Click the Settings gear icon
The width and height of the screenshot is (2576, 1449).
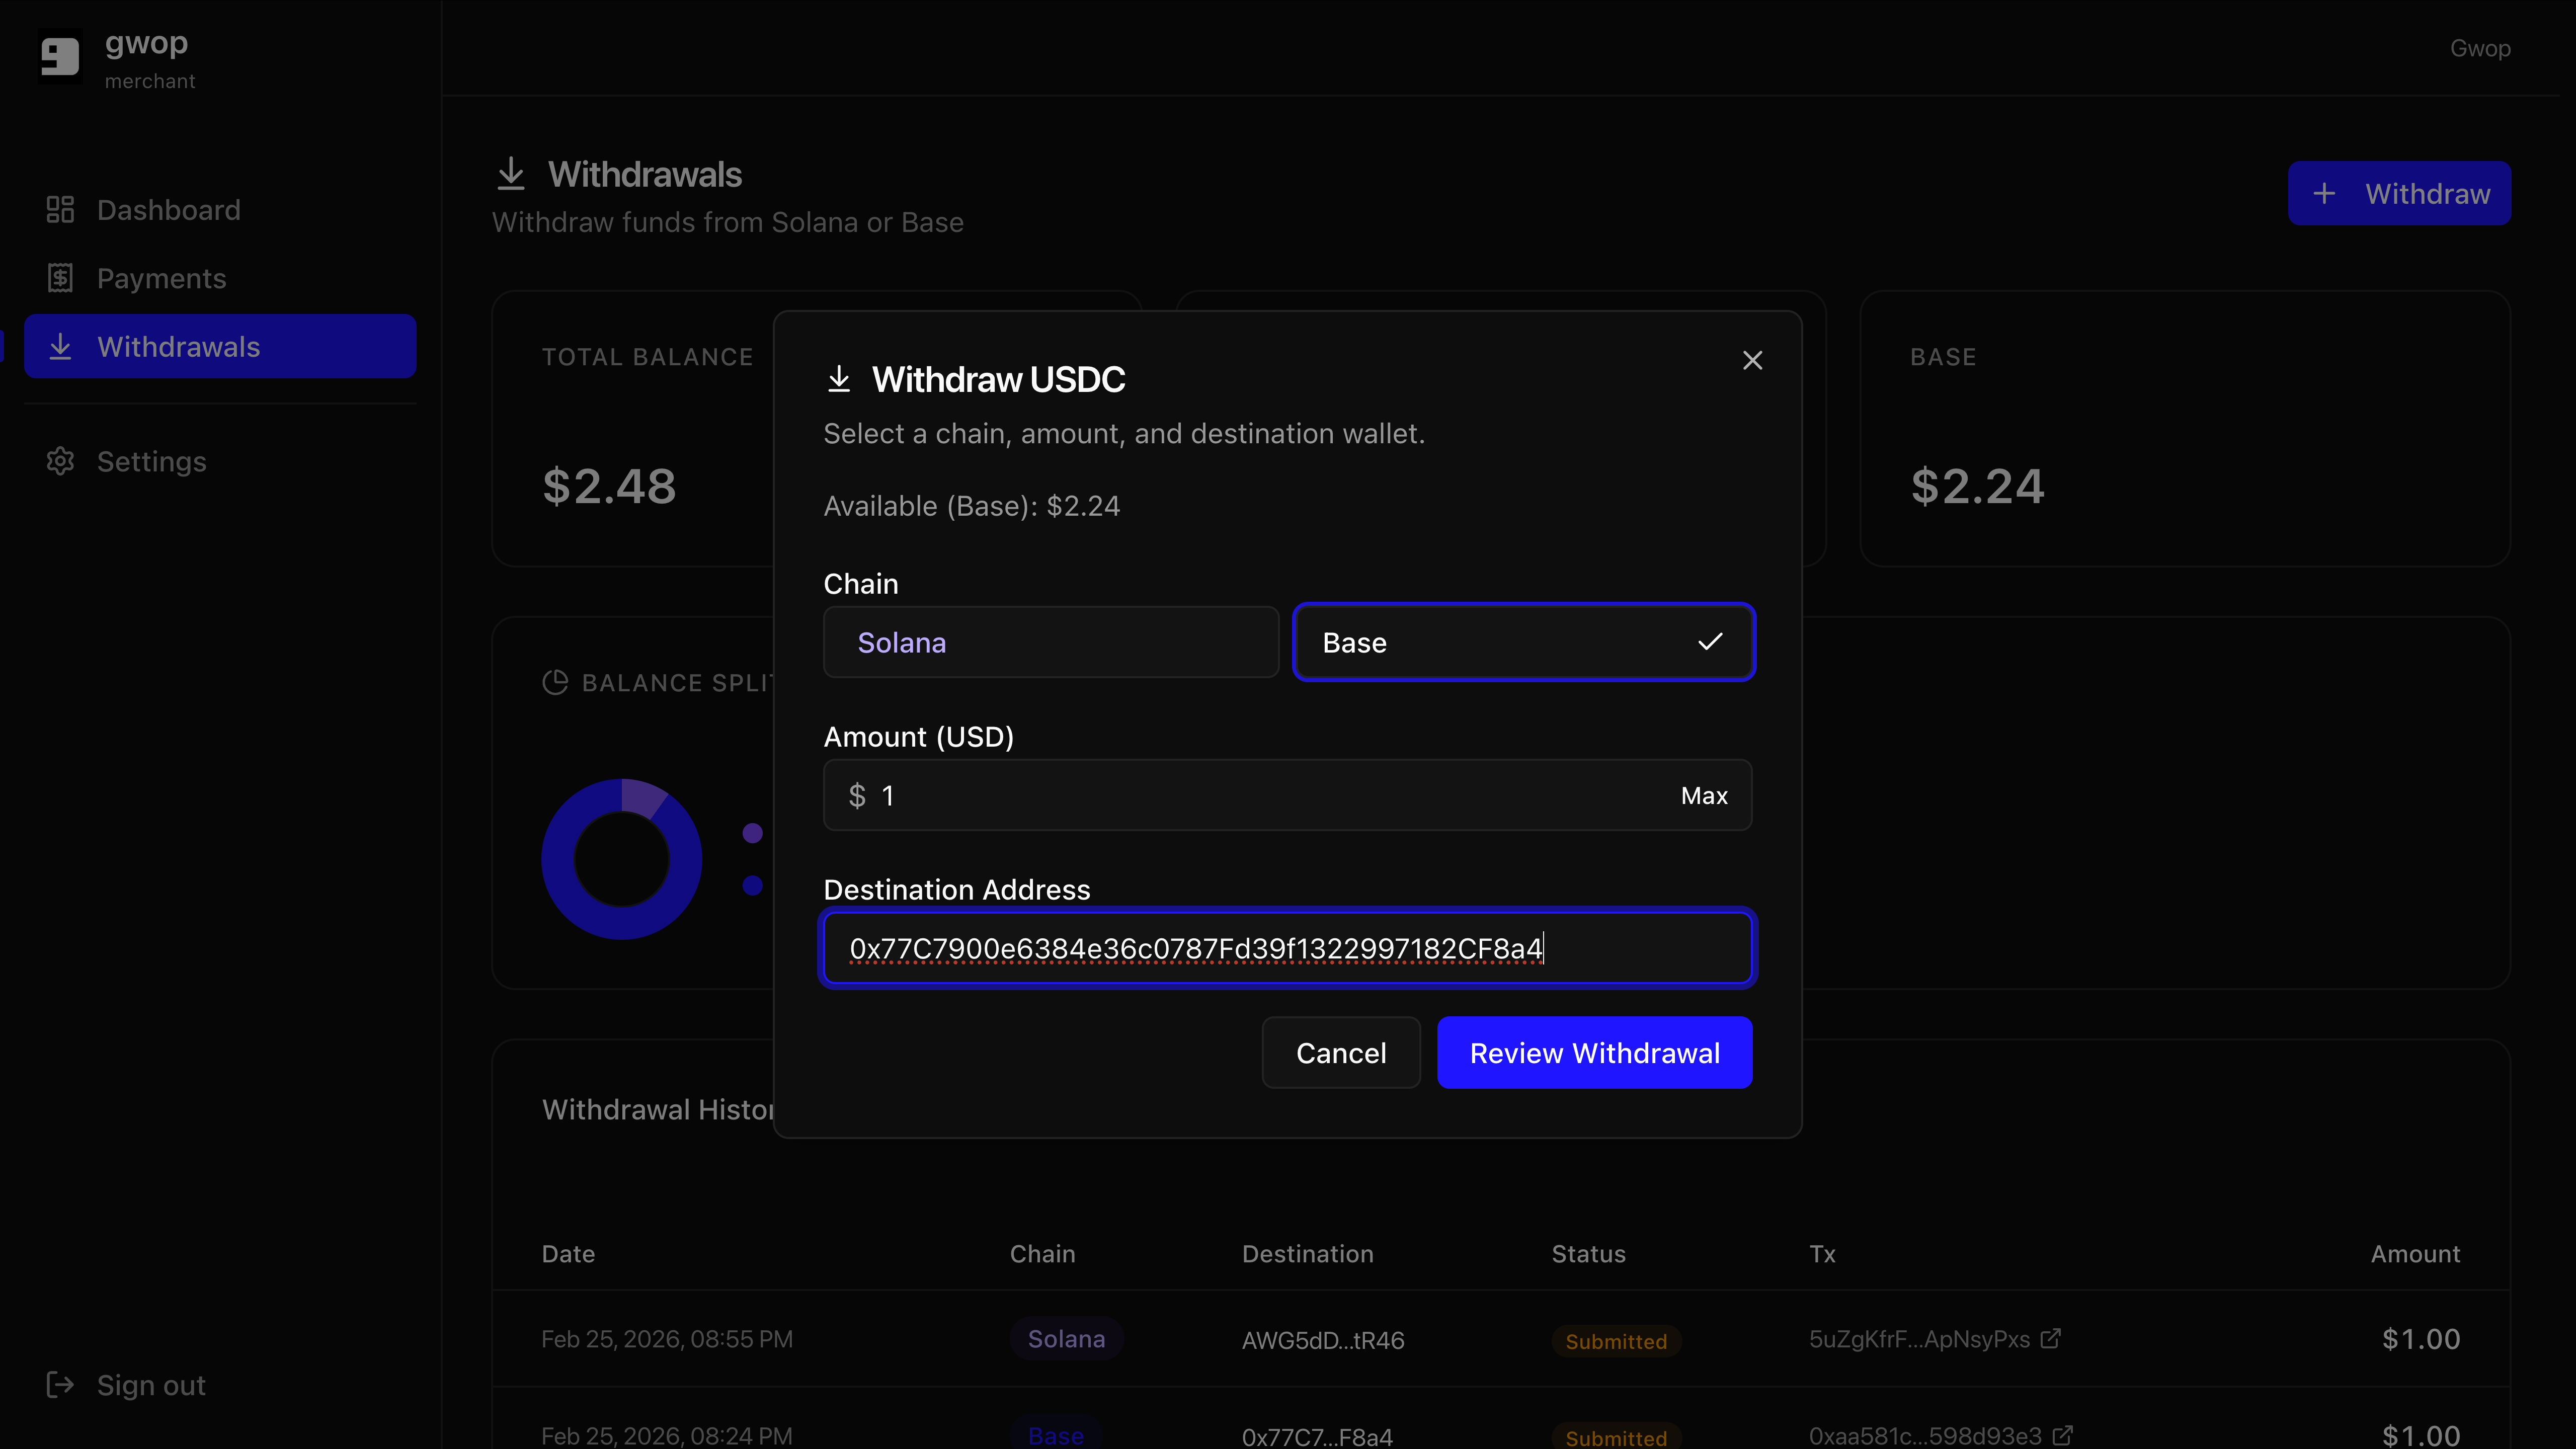(x=60, y=461)
